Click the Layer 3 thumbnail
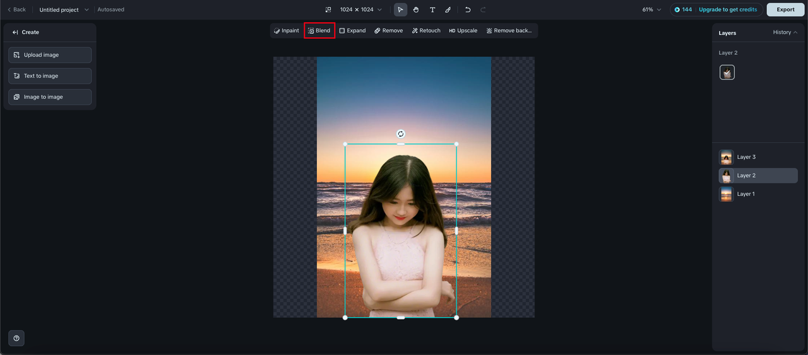This screenshot has height=355, width=808. (727, 157)
